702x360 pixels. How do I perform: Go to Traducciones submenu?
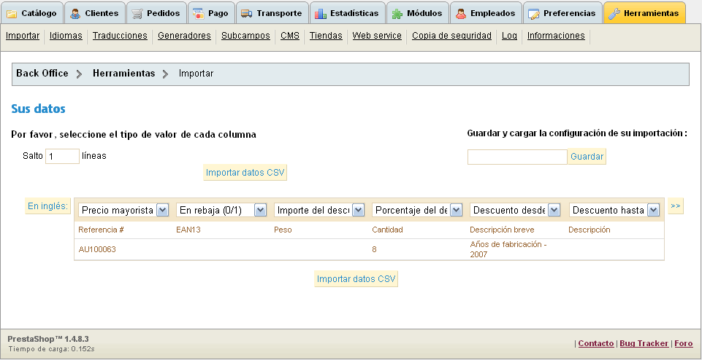(120, 36)
